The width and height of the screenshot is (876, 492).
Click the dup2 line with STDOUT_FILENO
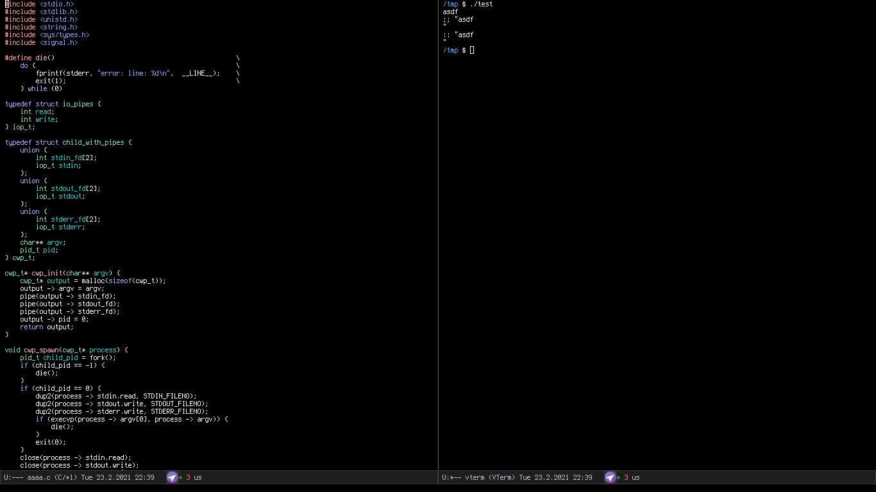click(x=122, y=404)
